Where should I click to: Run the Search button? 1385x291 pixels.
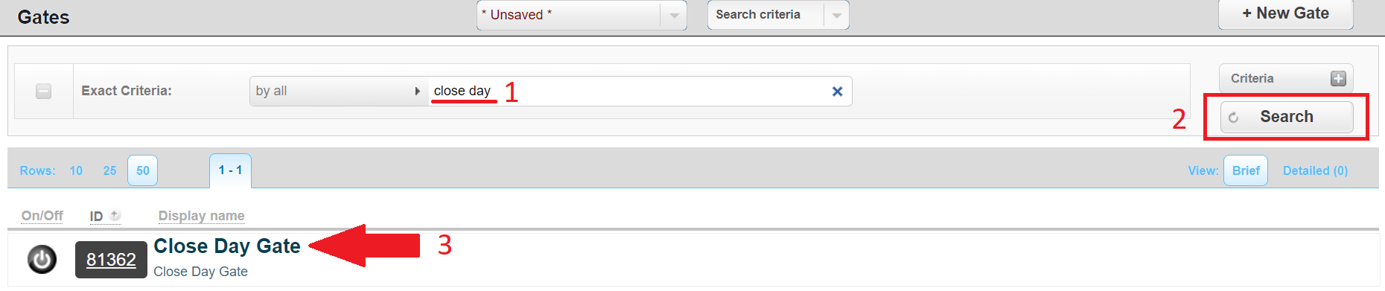[x=1287, y=117]
